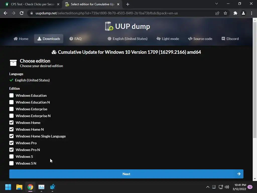The width and height of the screenshot is (257, 193).
Task: Open the notification badge showing 12
Action: tap(250, 187)
